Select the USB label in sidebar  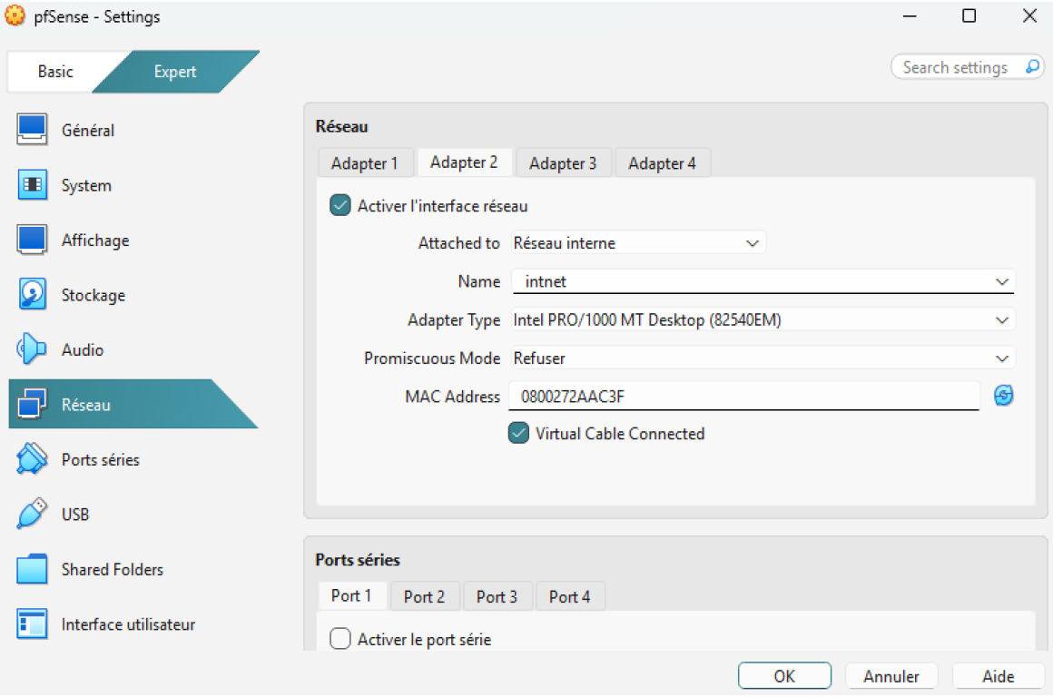[75, 515]
